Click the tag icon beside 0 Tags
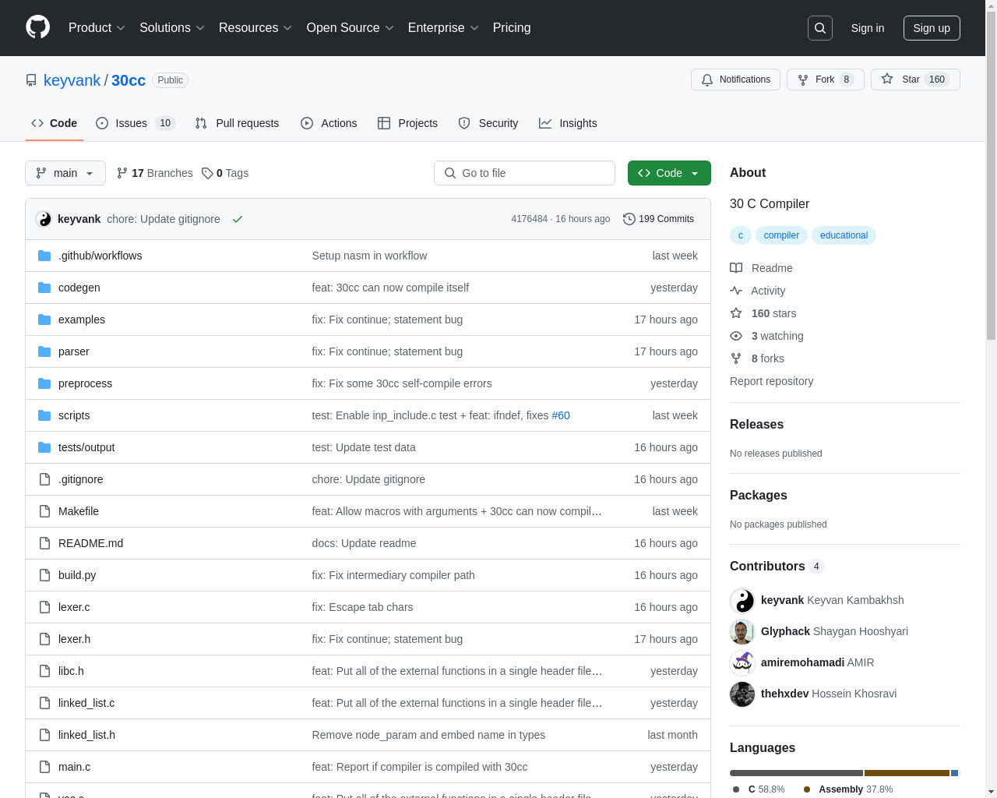This screenshot has height=798, width=997. click(207, 173)
